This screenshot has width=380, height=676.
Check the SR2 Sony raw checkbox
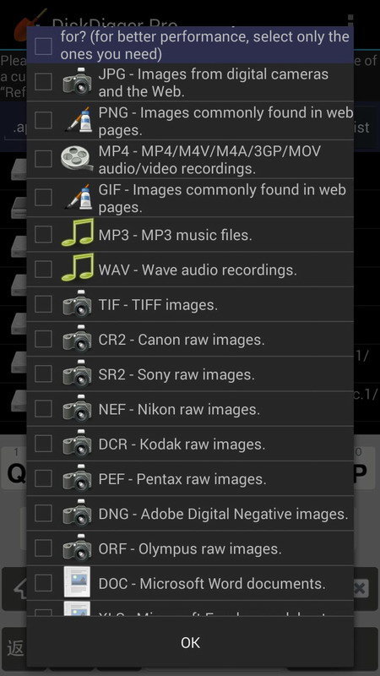point(44,373)
